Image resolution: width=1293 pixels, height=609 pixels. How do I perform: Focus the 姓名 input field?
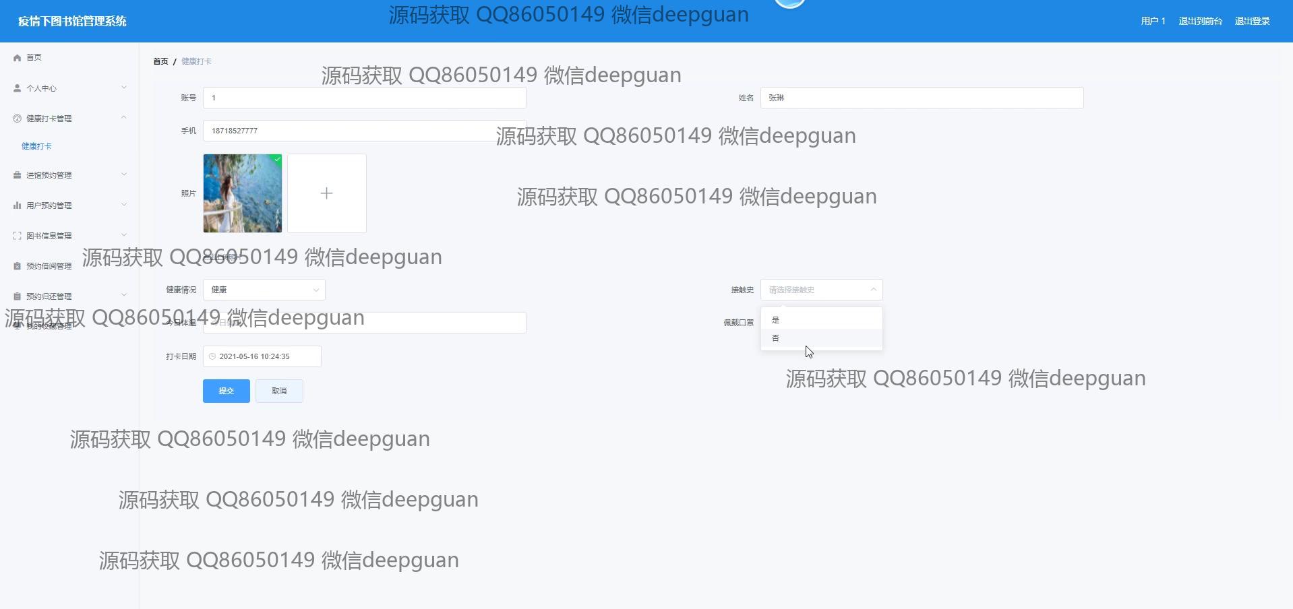tap(922, 98)
